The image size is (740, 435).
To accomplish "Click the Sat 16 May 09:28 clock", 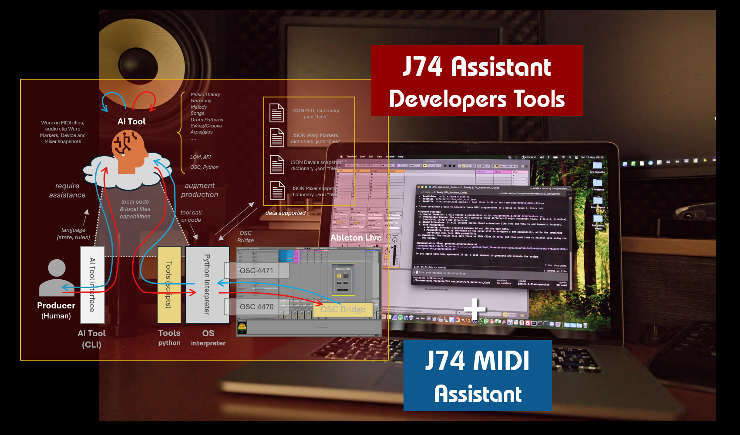I will [x=592, y=157].
